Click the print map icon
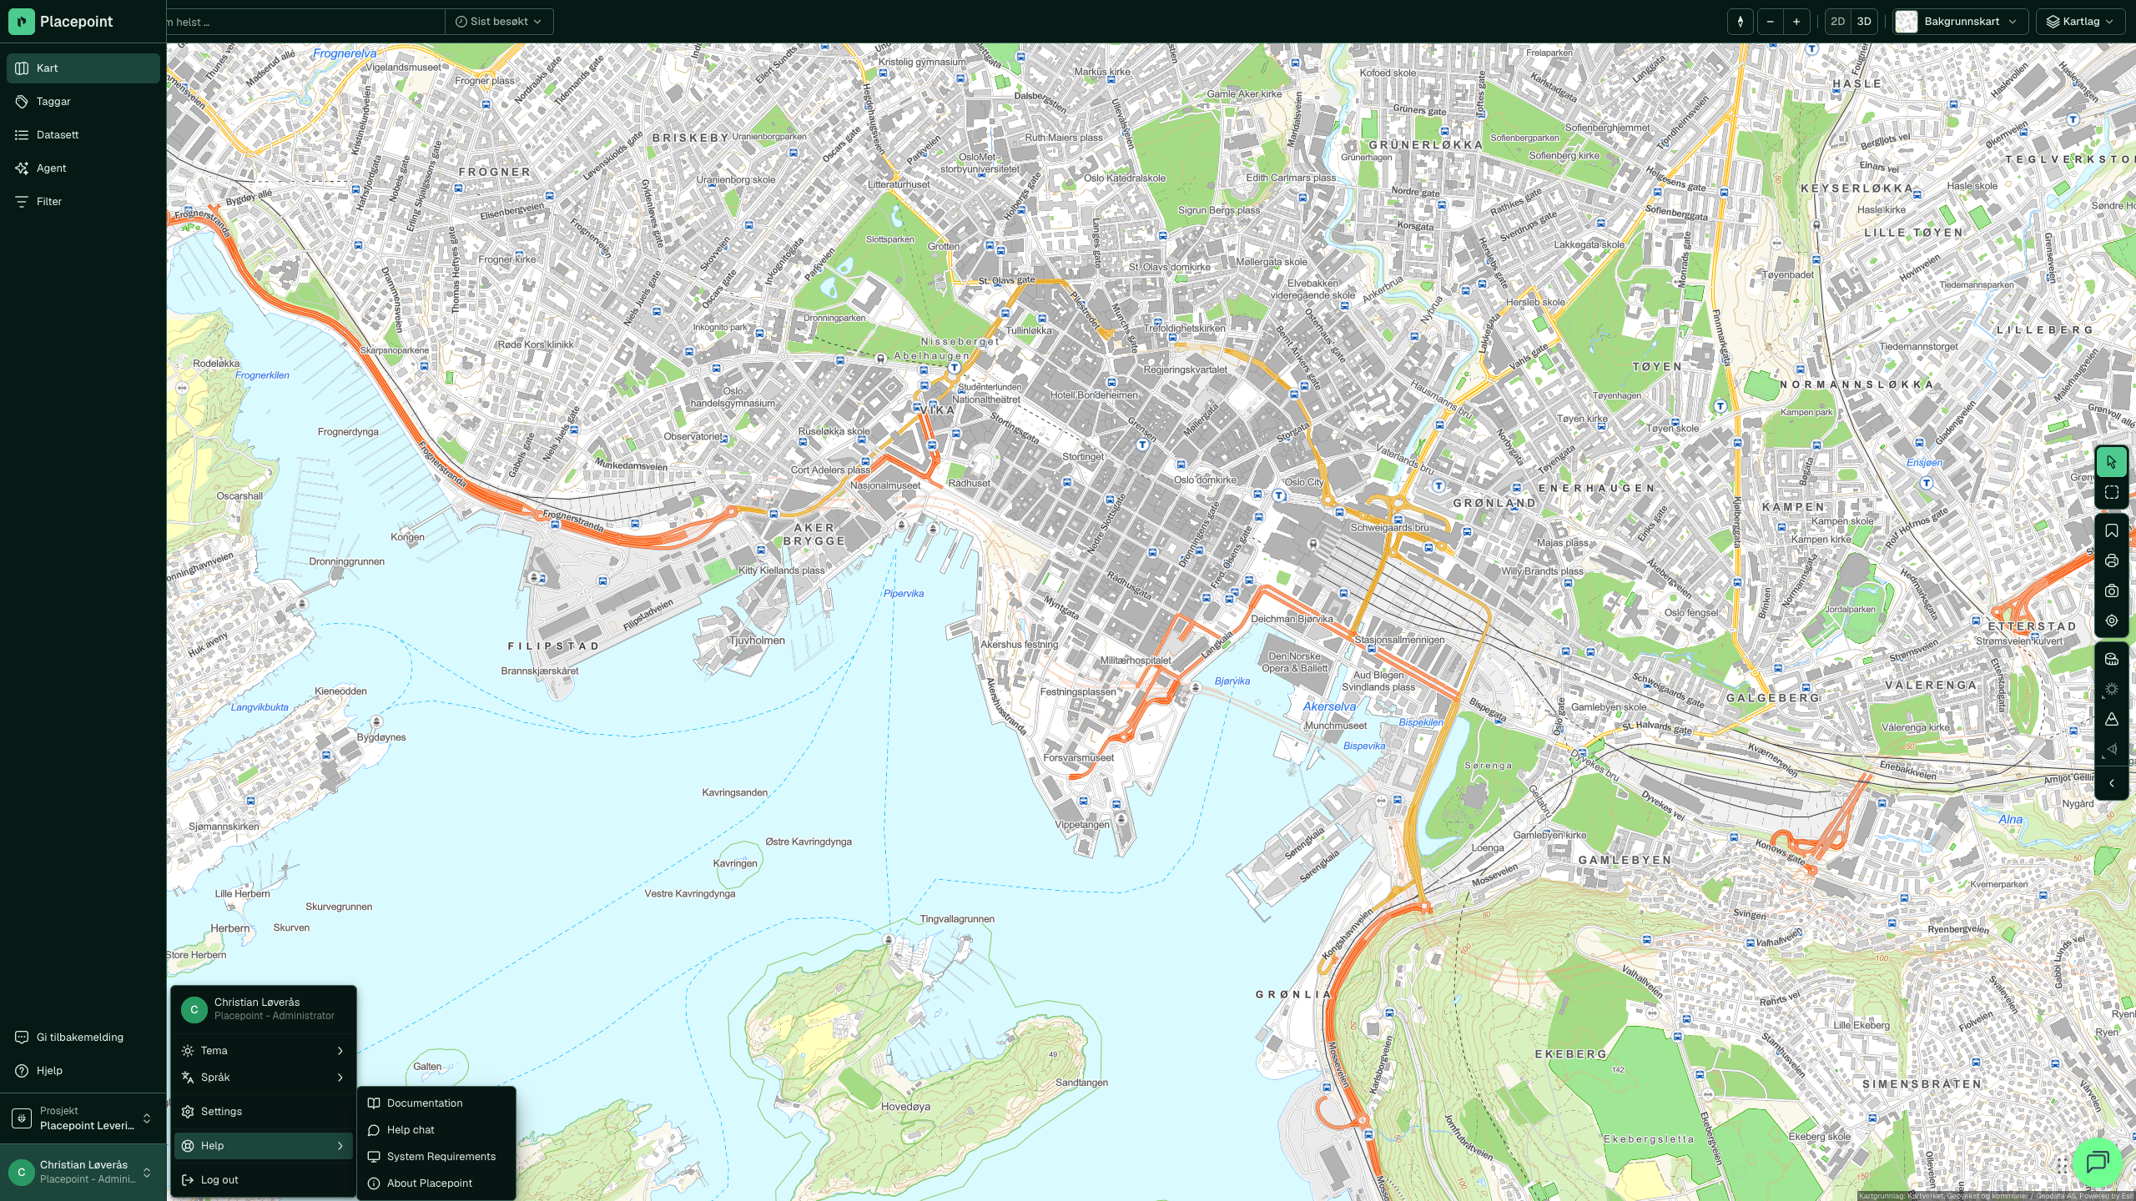Image resolution: width=2136 pixels, height=1201 pixels. (2112, 561)
